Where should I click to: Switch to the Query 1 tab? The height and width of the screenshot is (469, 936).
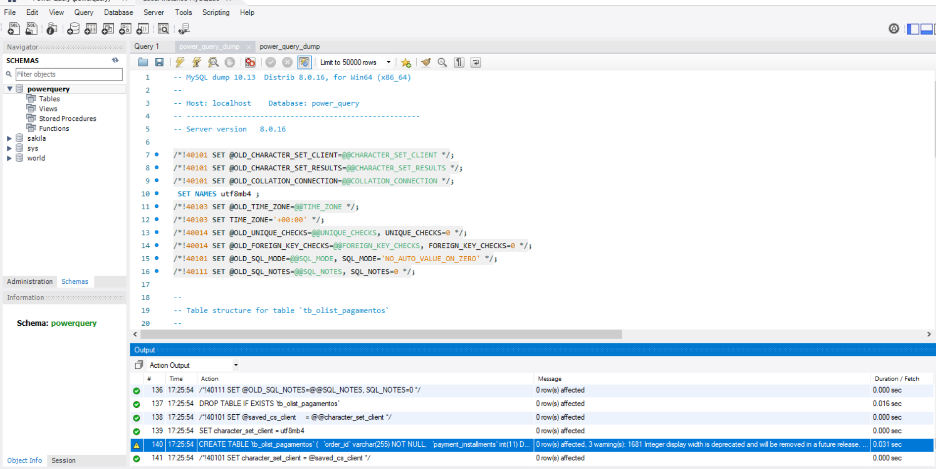147,46
